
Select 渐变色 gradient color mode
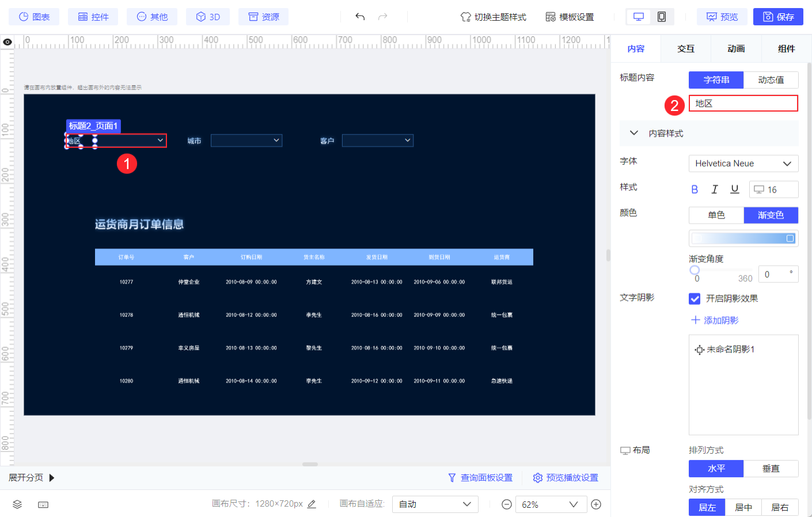coord(771,215)
